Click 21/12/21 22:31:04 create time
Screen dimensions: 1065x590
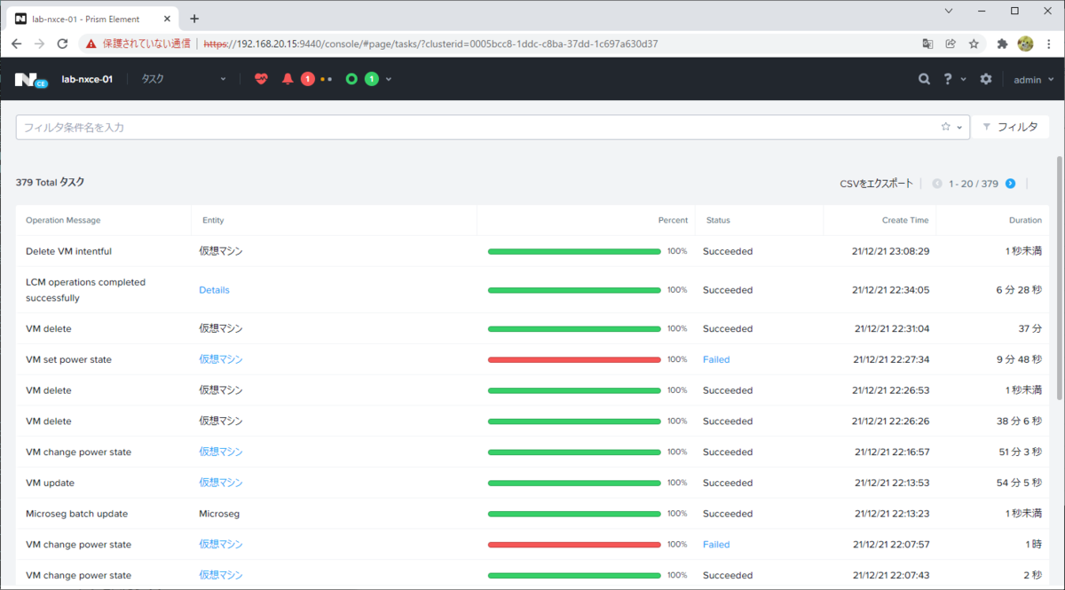point(892,328)
